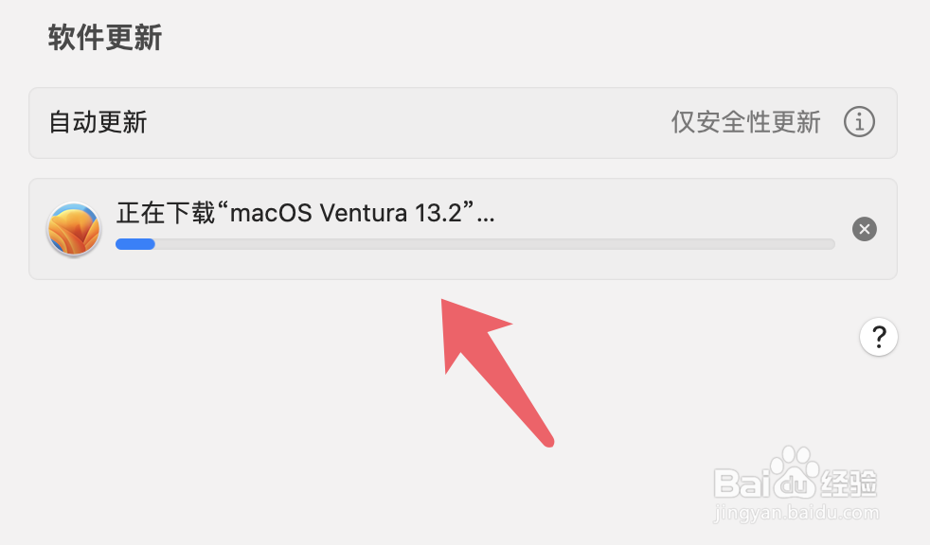The height and width of the screenshot is (545, 930).
Task: Open the jingyan.baidu.com watermark link
Action: 796,513
